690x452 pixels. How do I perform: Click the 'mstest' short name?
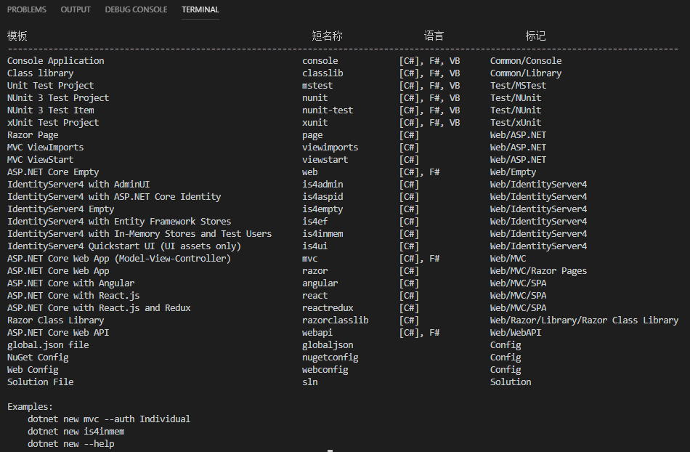click(x=317, y=85)
